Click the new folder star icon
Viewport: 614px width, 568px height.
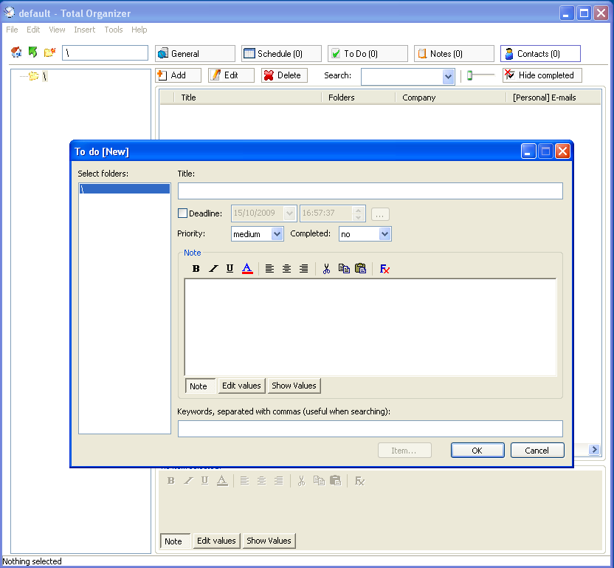pyautogui.click(x=49, y=52)
